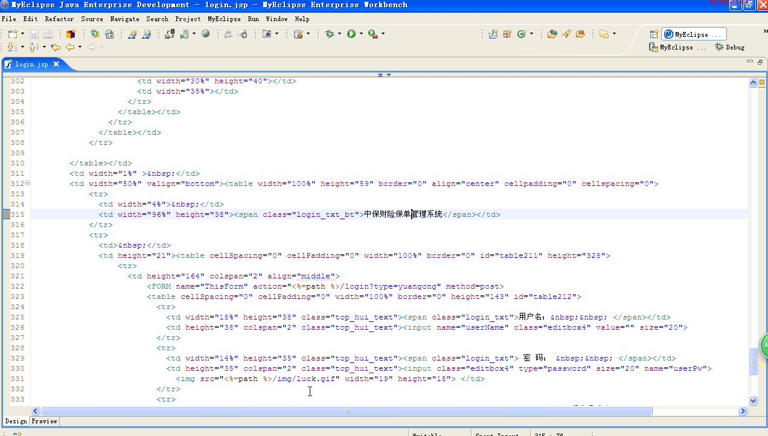Open the camera icon dropdown arrow

click(x=277, y=34)
